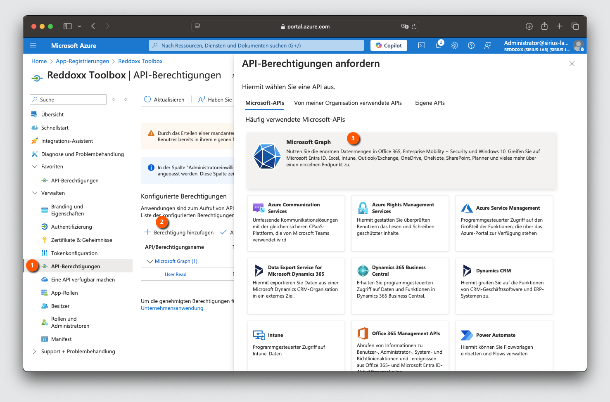
Task: Select the Microsoft Graph API card
Action: (x=402, y=161)
